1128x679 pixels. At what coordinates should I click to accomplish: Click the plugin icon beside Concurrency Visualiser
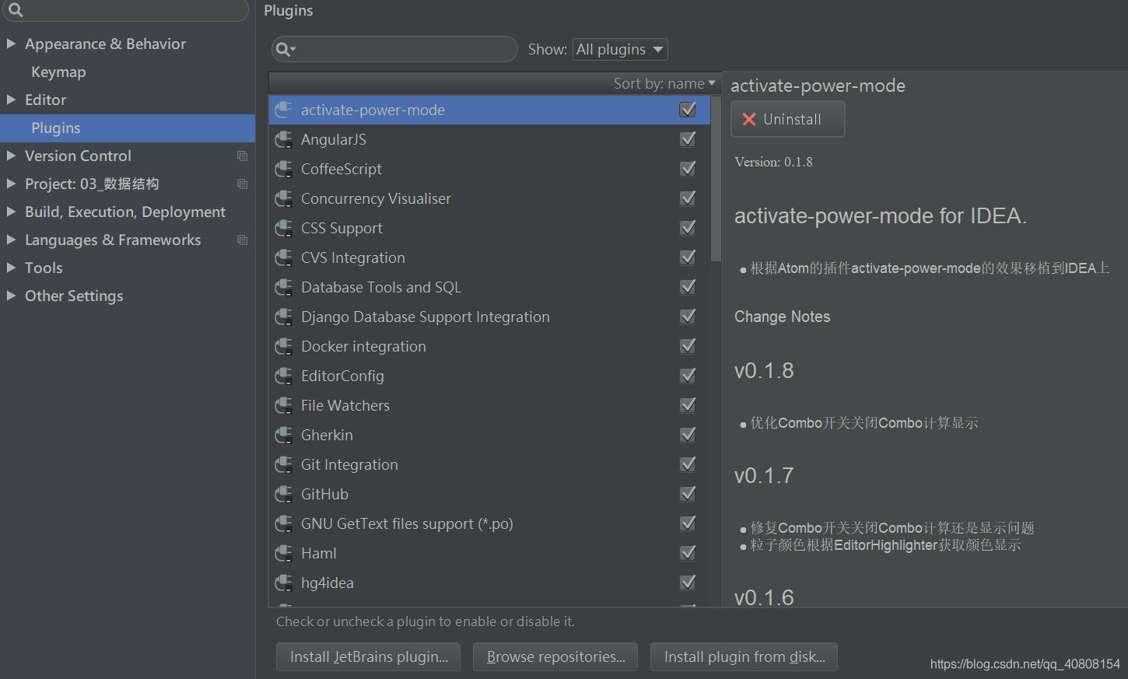[x=284, y=198]
